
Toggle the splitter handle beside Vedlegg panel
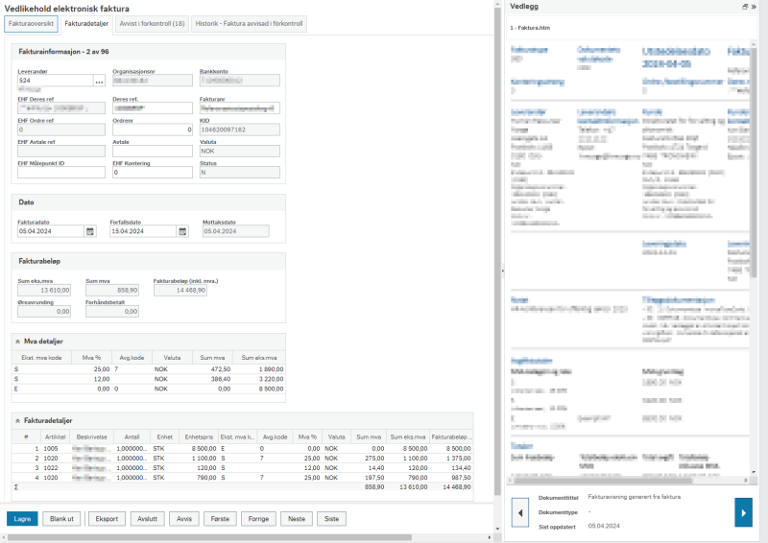pyautogui.click(x=502, y=270)
